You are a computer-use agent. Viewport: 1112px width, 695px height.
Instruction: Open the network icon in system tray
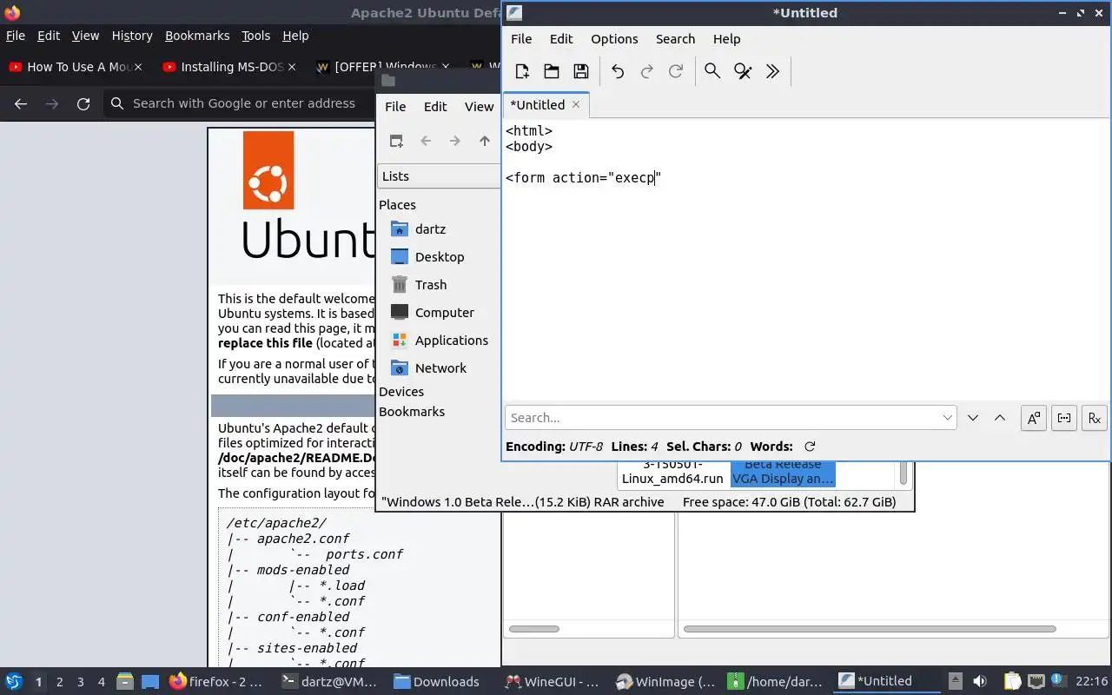coord(1036,682)
